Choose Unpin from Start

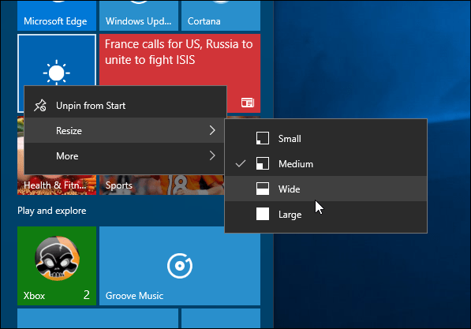tap(125, 106)
